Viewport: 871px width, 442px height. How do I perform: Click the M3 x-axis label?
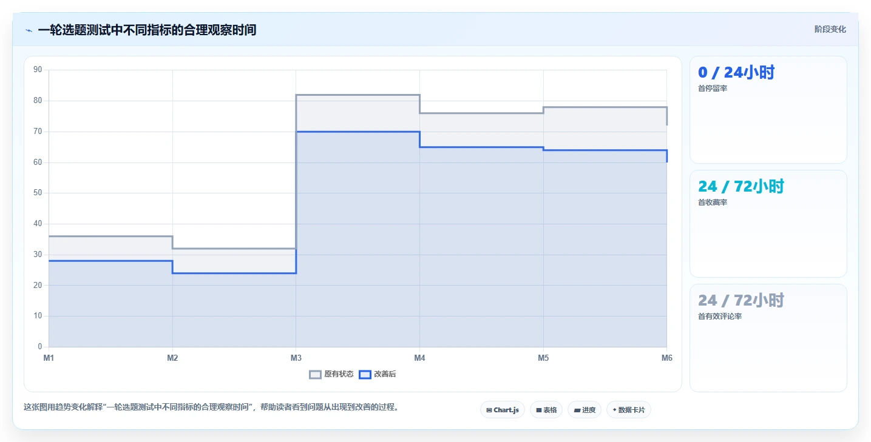[x=296, y=358]
